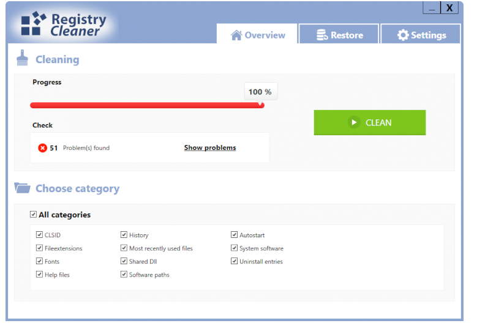Click the broom icon beside Cleaning
The height and width of the screenshot is (326, 477).
[23, 58]
